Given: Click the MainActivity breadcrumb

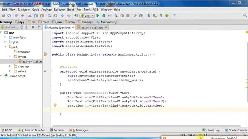Looking at the screenshot, I should (107, 22).
